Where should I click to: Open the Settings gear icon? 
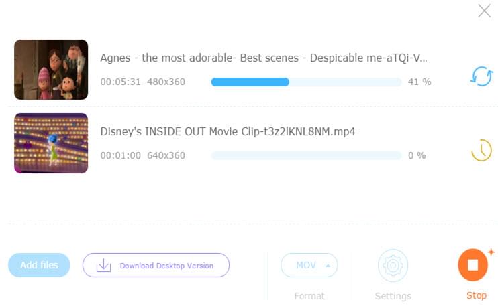pos(393,266)
